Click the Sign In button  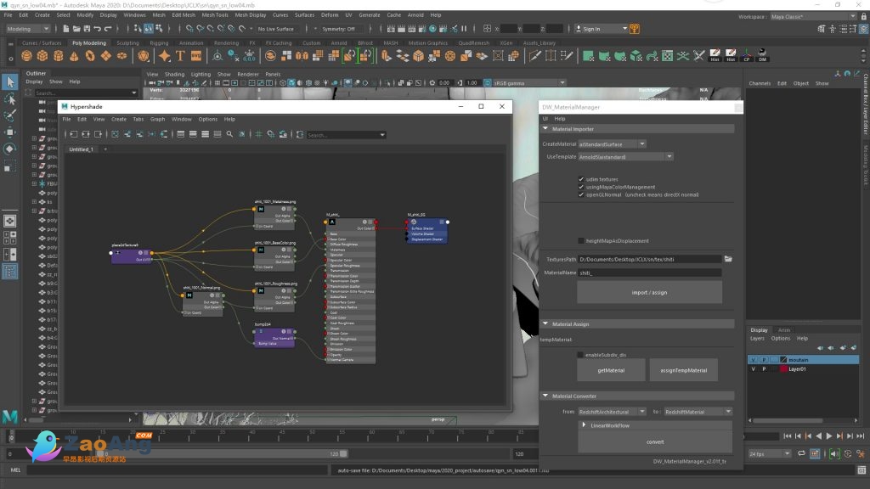(x=601, y=29)
